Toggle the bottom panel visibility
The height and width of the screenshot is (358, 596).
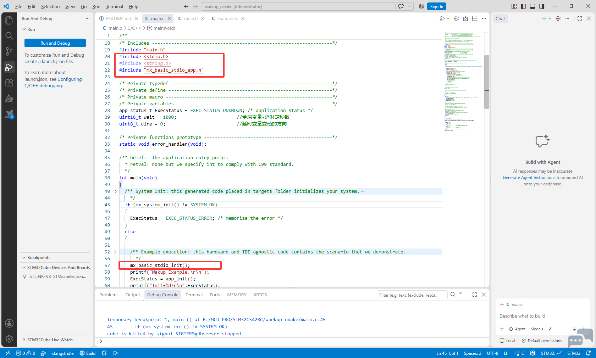coord(532,6)
